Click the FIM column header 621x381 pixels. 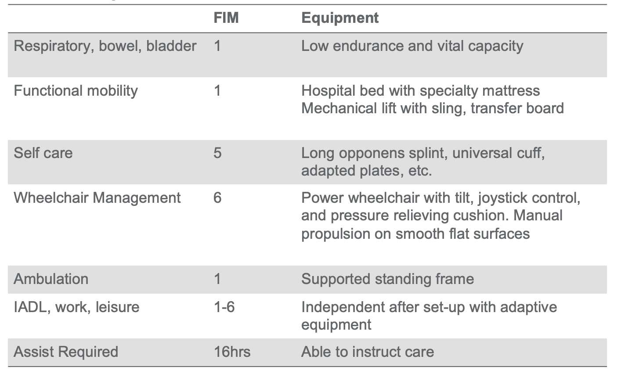(226, 18)
